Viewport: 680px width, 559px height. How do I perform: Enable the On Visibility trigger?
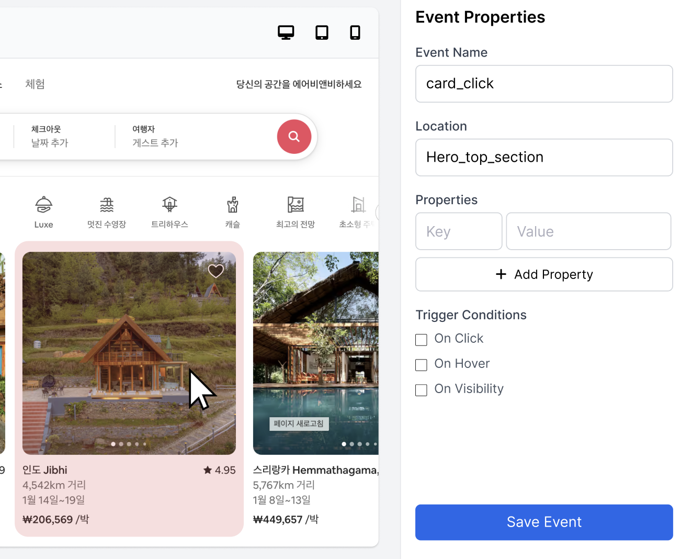pos(421,390)
